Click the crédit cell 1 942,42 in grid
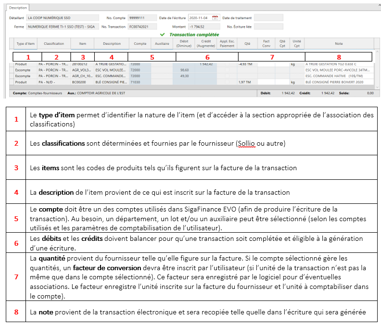The image size is (381, 325). [206, 64]
